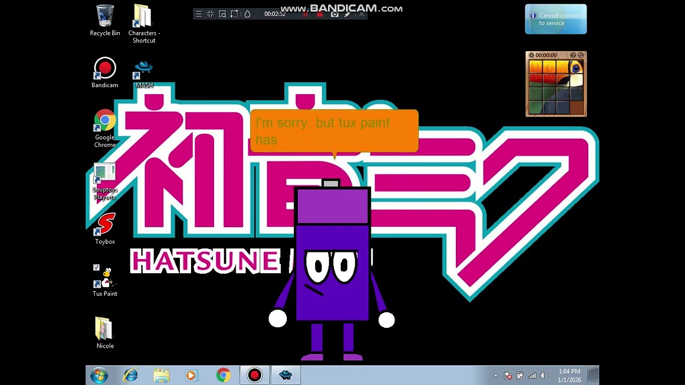Launch Internet Explorer from taskbar
Screen dimensions: 685x385
click(130, 375)
